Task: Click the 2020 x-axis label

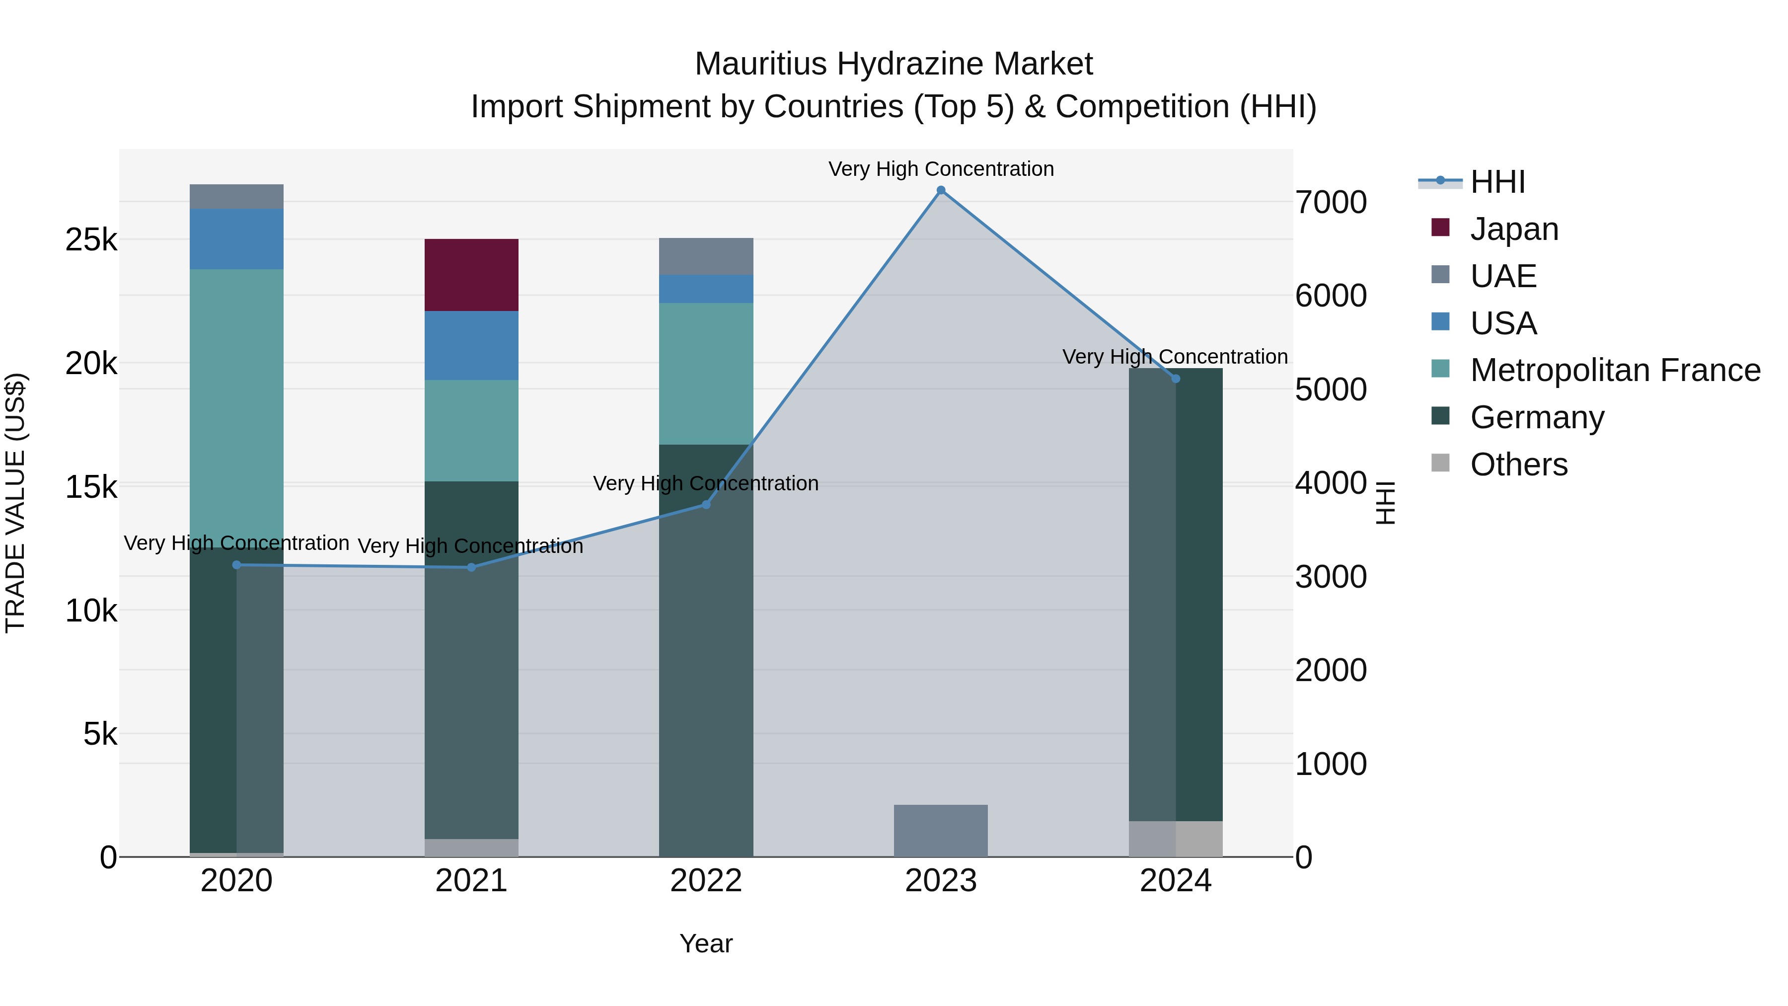Action: click(x=237, y=881)
